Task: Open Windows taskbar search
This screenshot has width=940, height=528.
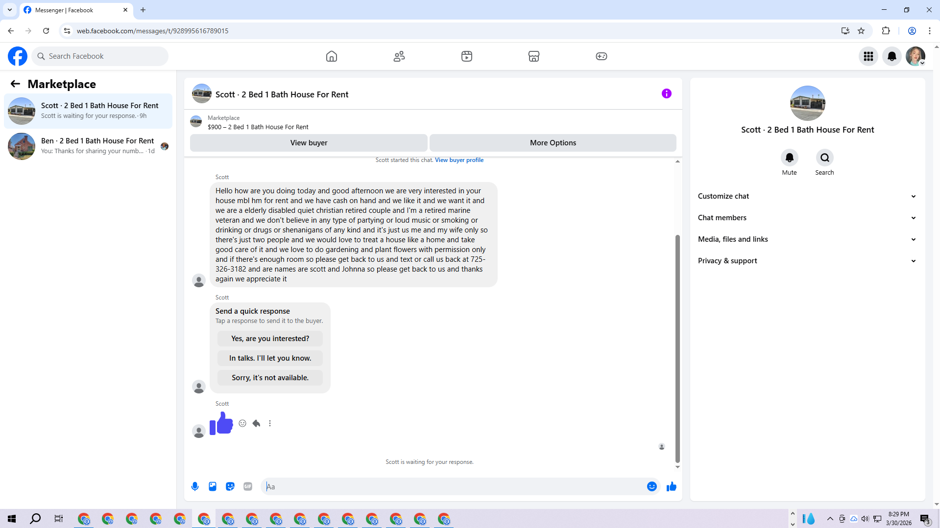Action: [x=35, y=519]
